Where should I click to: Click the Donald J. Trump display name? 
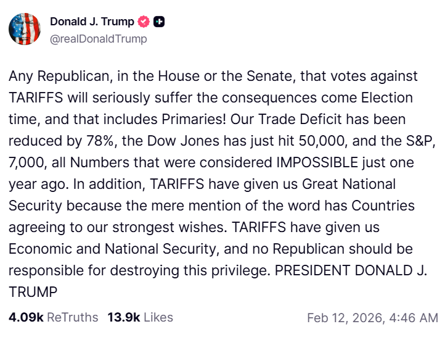[92, 22]
